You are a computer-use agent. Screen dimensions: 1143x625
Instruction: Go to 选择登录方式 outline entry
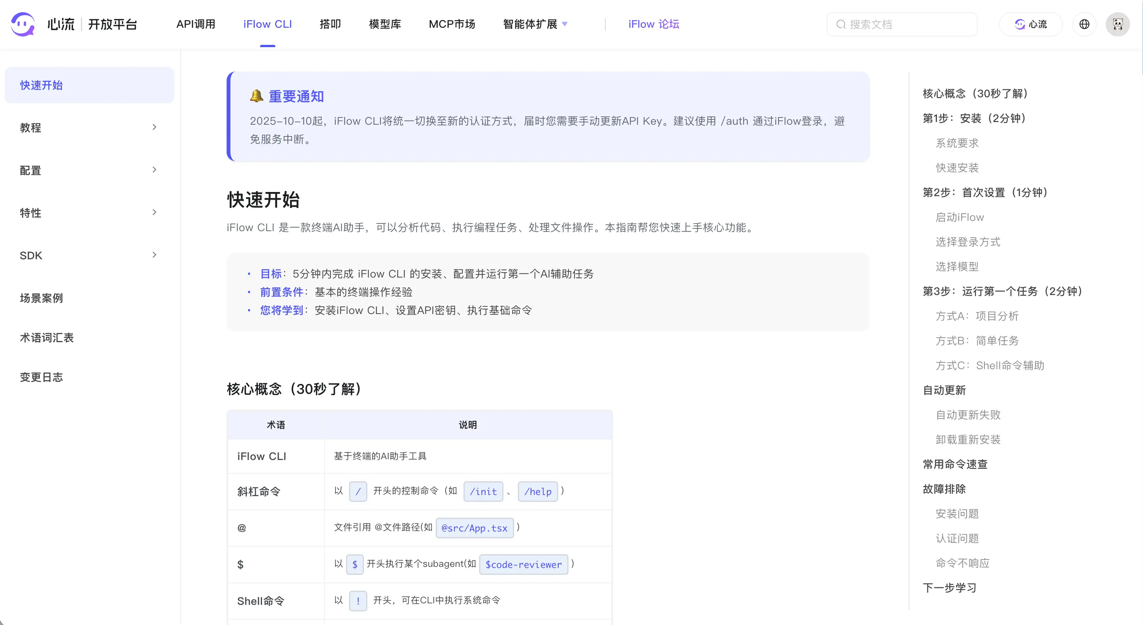(968, 242)
